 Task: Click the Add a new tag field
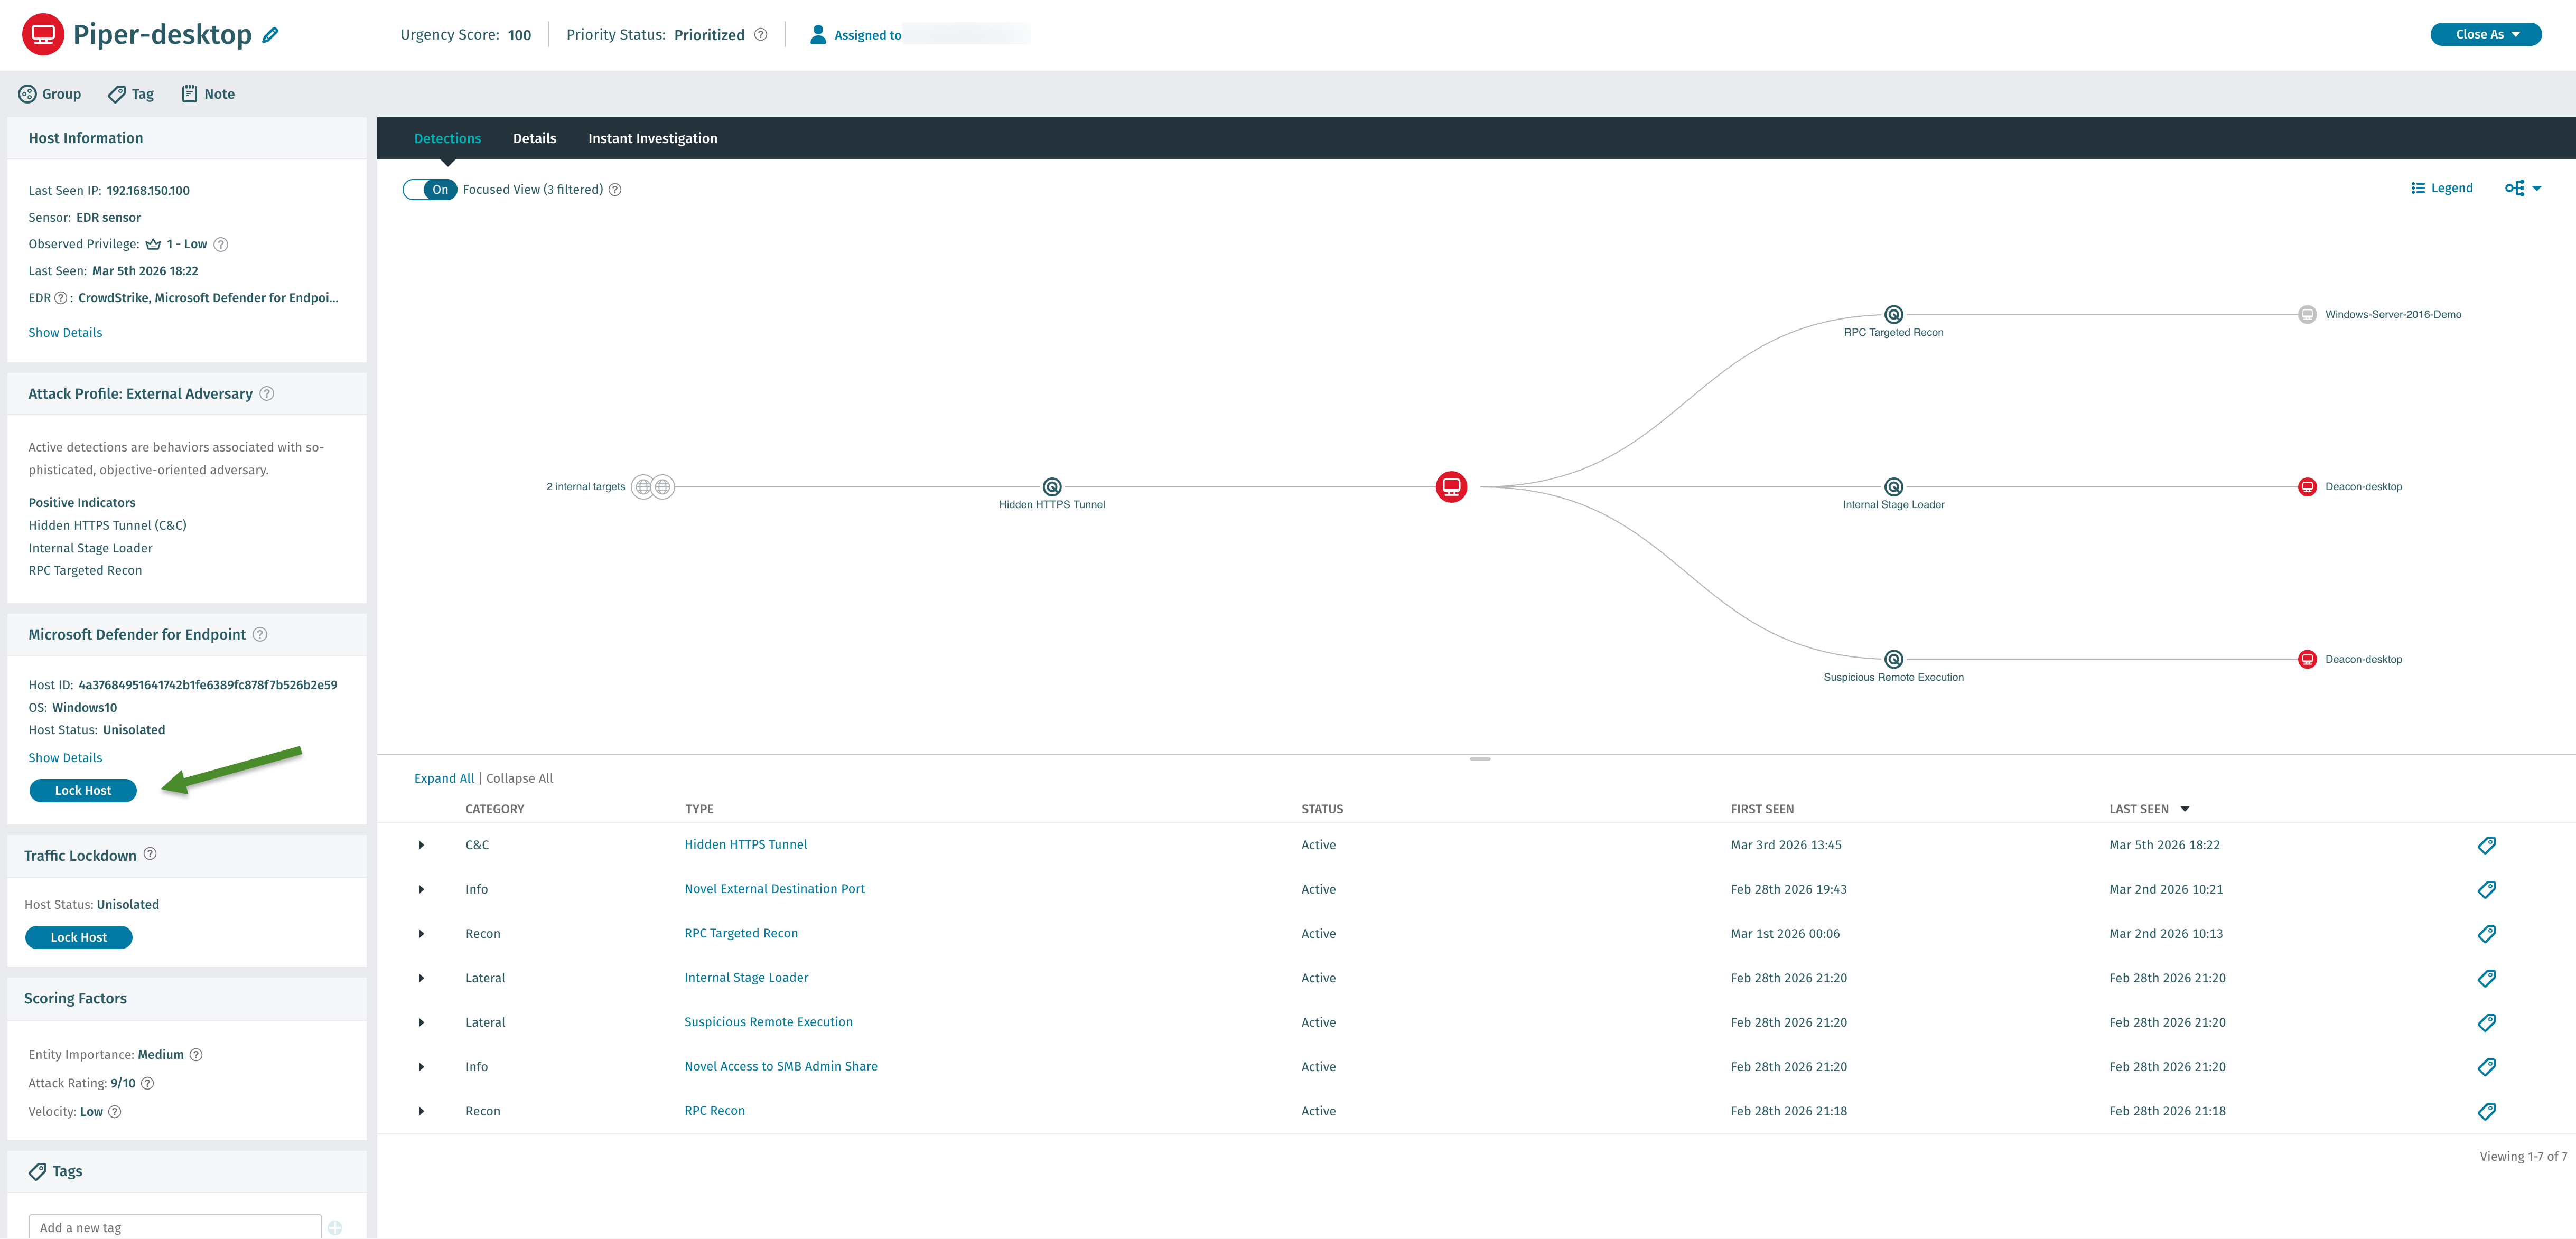(x=175, y=1227)
